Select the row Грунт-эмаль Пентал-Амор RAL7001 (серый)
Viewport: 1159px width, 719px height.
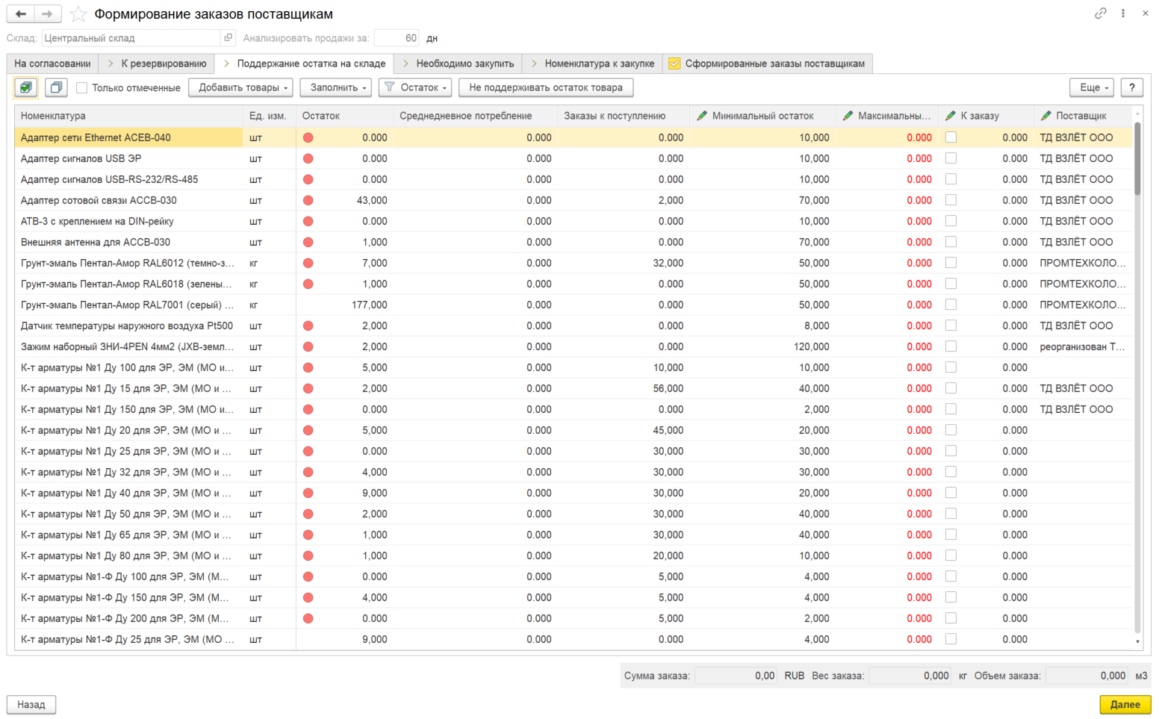point(574,305)
